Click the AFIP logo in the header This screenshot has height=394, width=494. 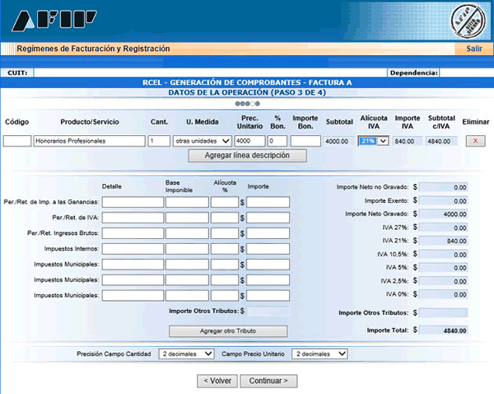click(54, 21)
